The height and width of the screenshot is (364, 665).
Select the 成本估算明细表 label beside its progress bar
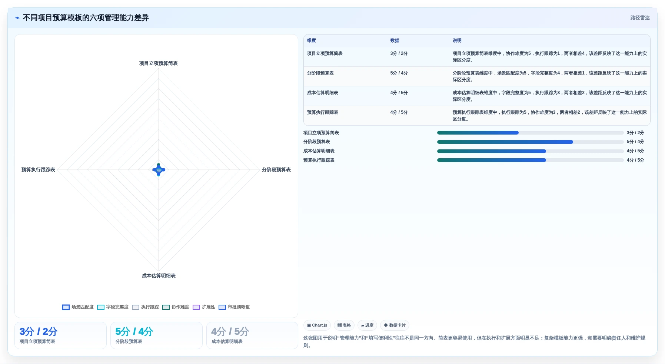click(x=319, y=151)
